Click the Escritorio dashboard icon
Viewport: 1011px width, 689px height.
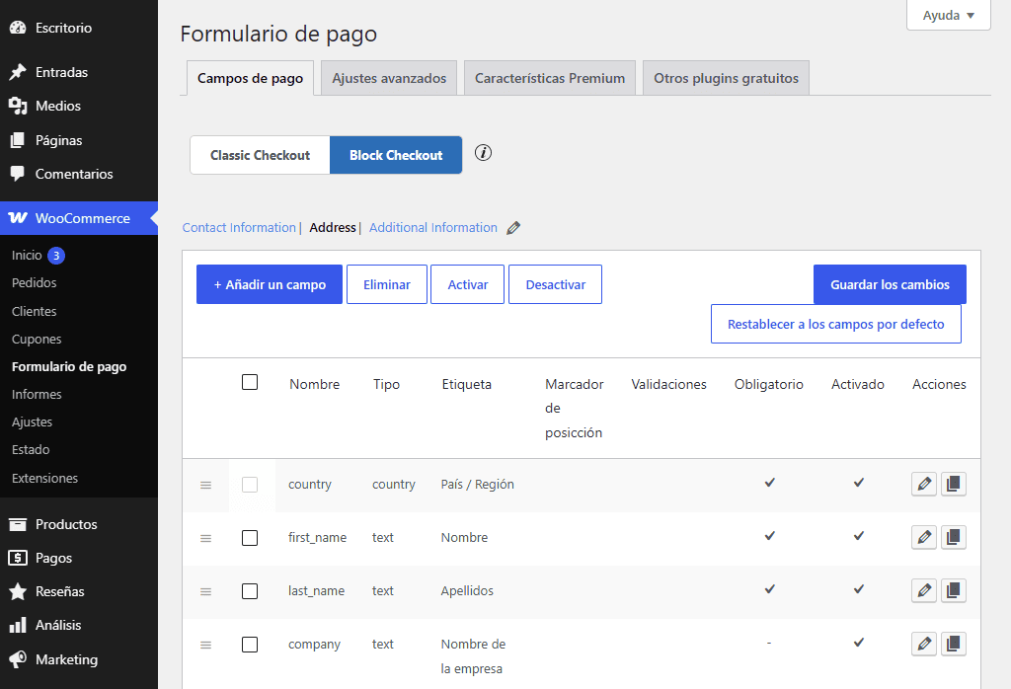(x=18, y=28)
